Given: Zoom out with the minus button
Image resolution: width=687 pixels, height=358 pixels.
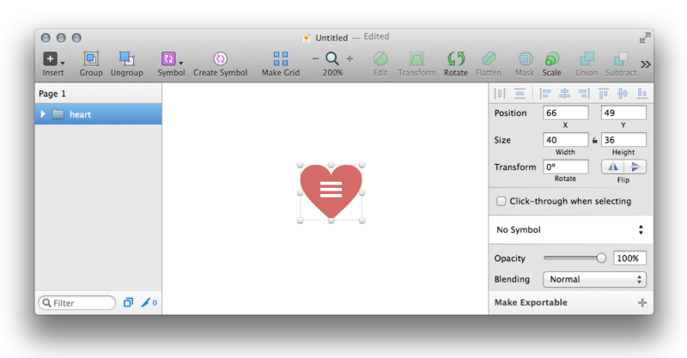Looking at the screenshot, I should (x=315, y=58).
